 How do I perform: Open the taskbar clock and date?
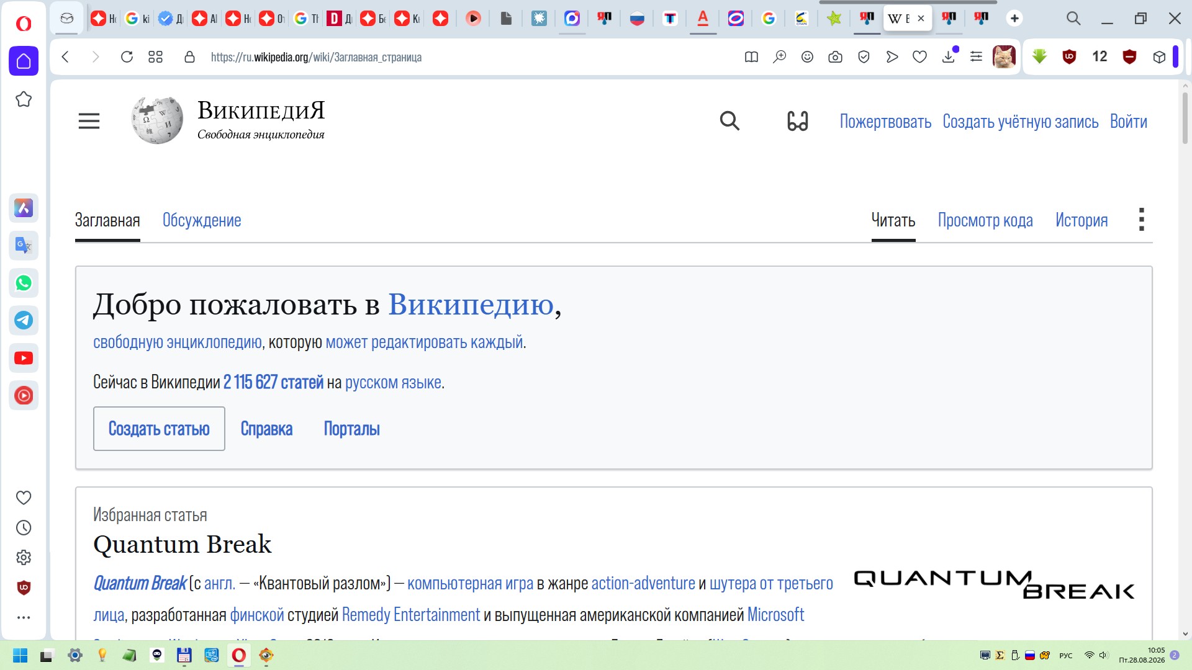(x=1142, y=655)
